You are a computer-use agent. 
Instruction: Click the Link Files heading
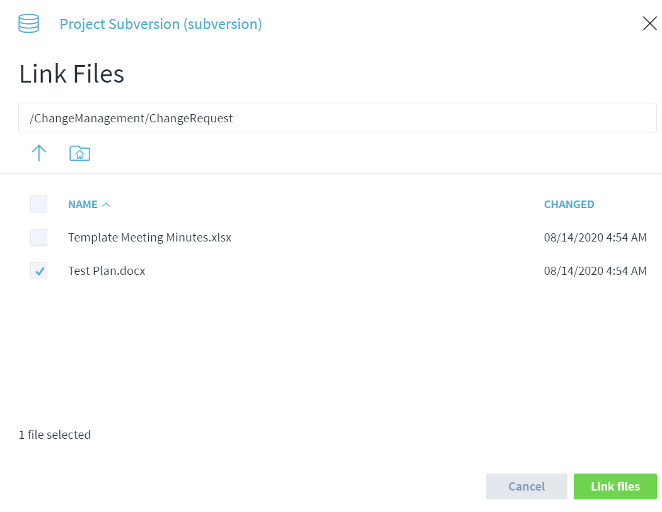[x=71, y=74]
